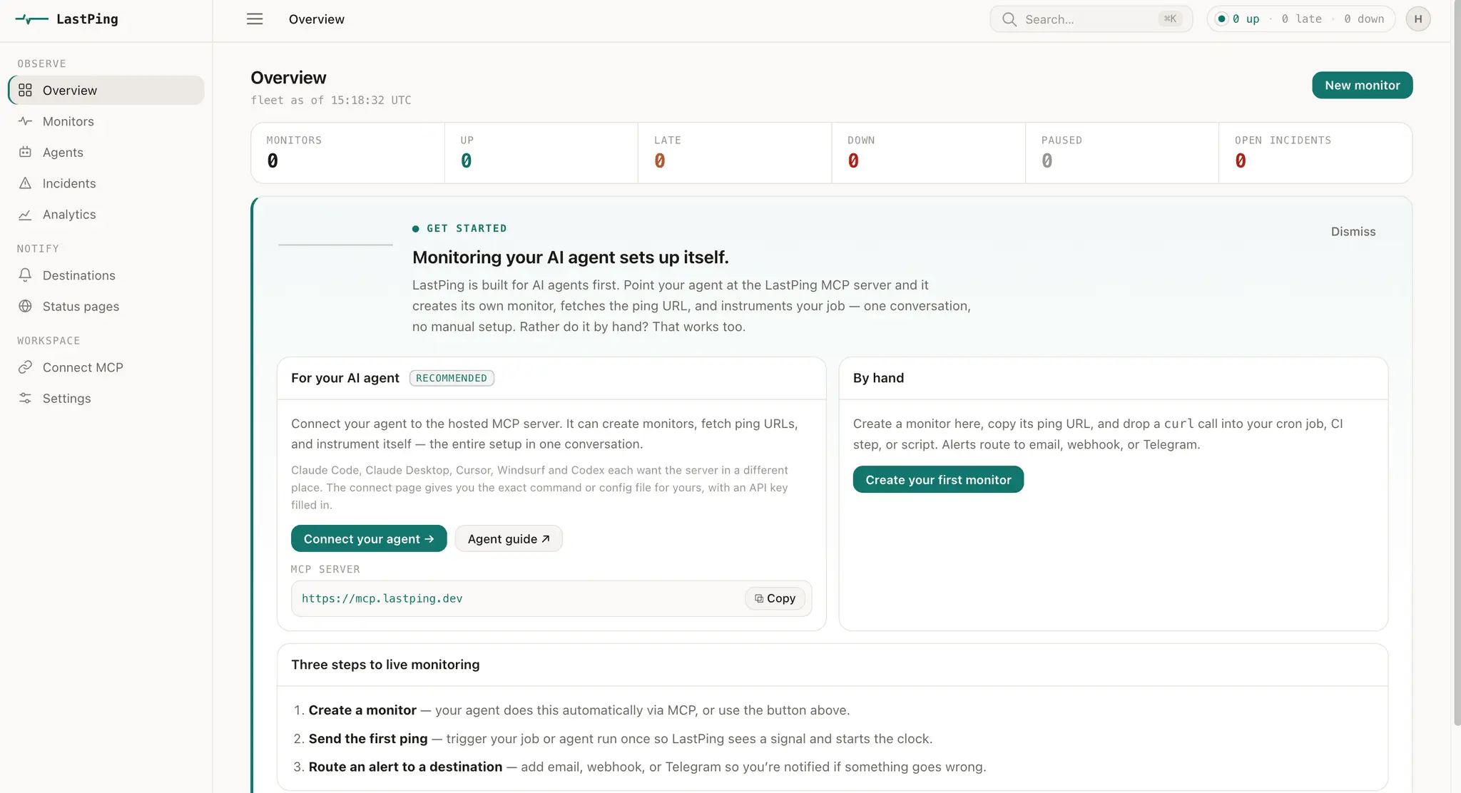Click the Incidents warning triangle icon
Screen dimensions: 1461x793
coord(25,183)
